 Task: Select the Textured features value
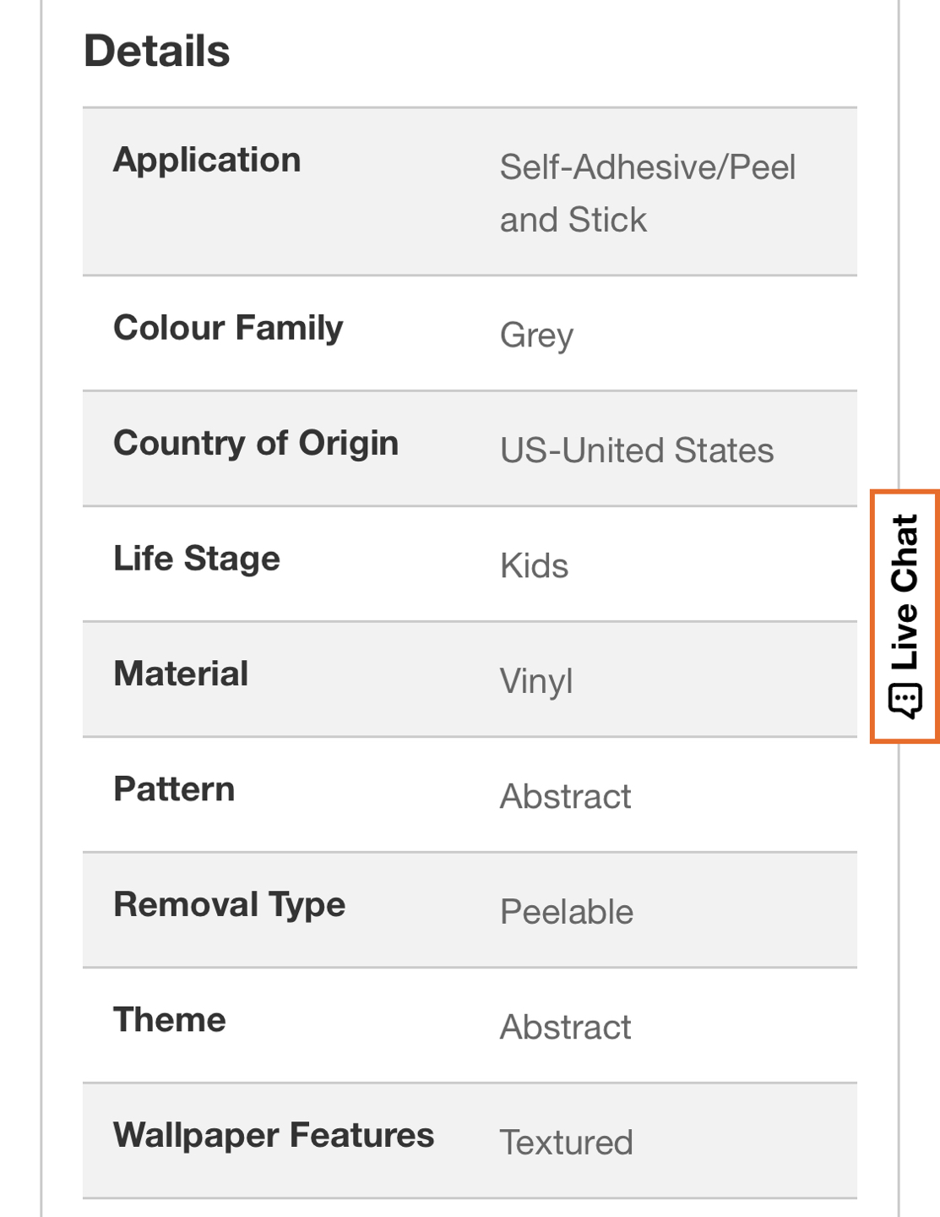click(x=566, y=1143)
